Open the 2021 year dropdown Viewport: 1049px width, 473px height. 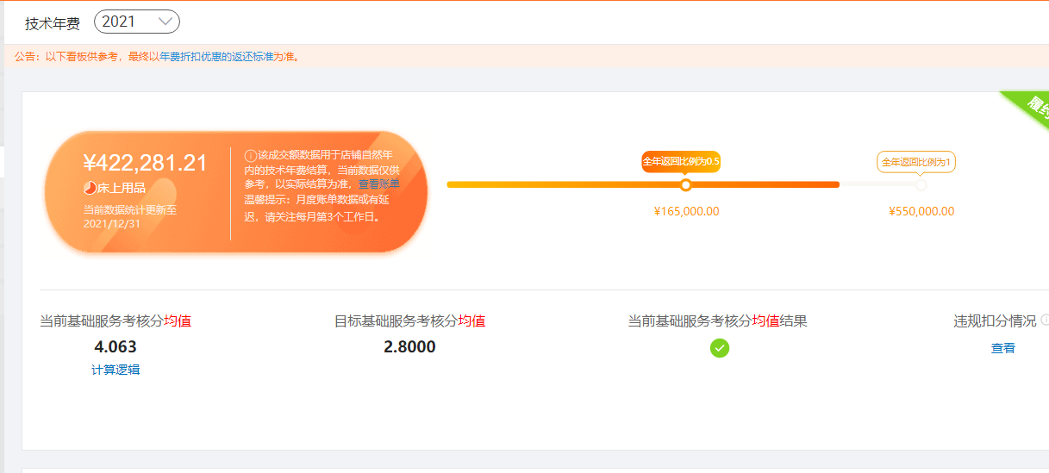137,22
